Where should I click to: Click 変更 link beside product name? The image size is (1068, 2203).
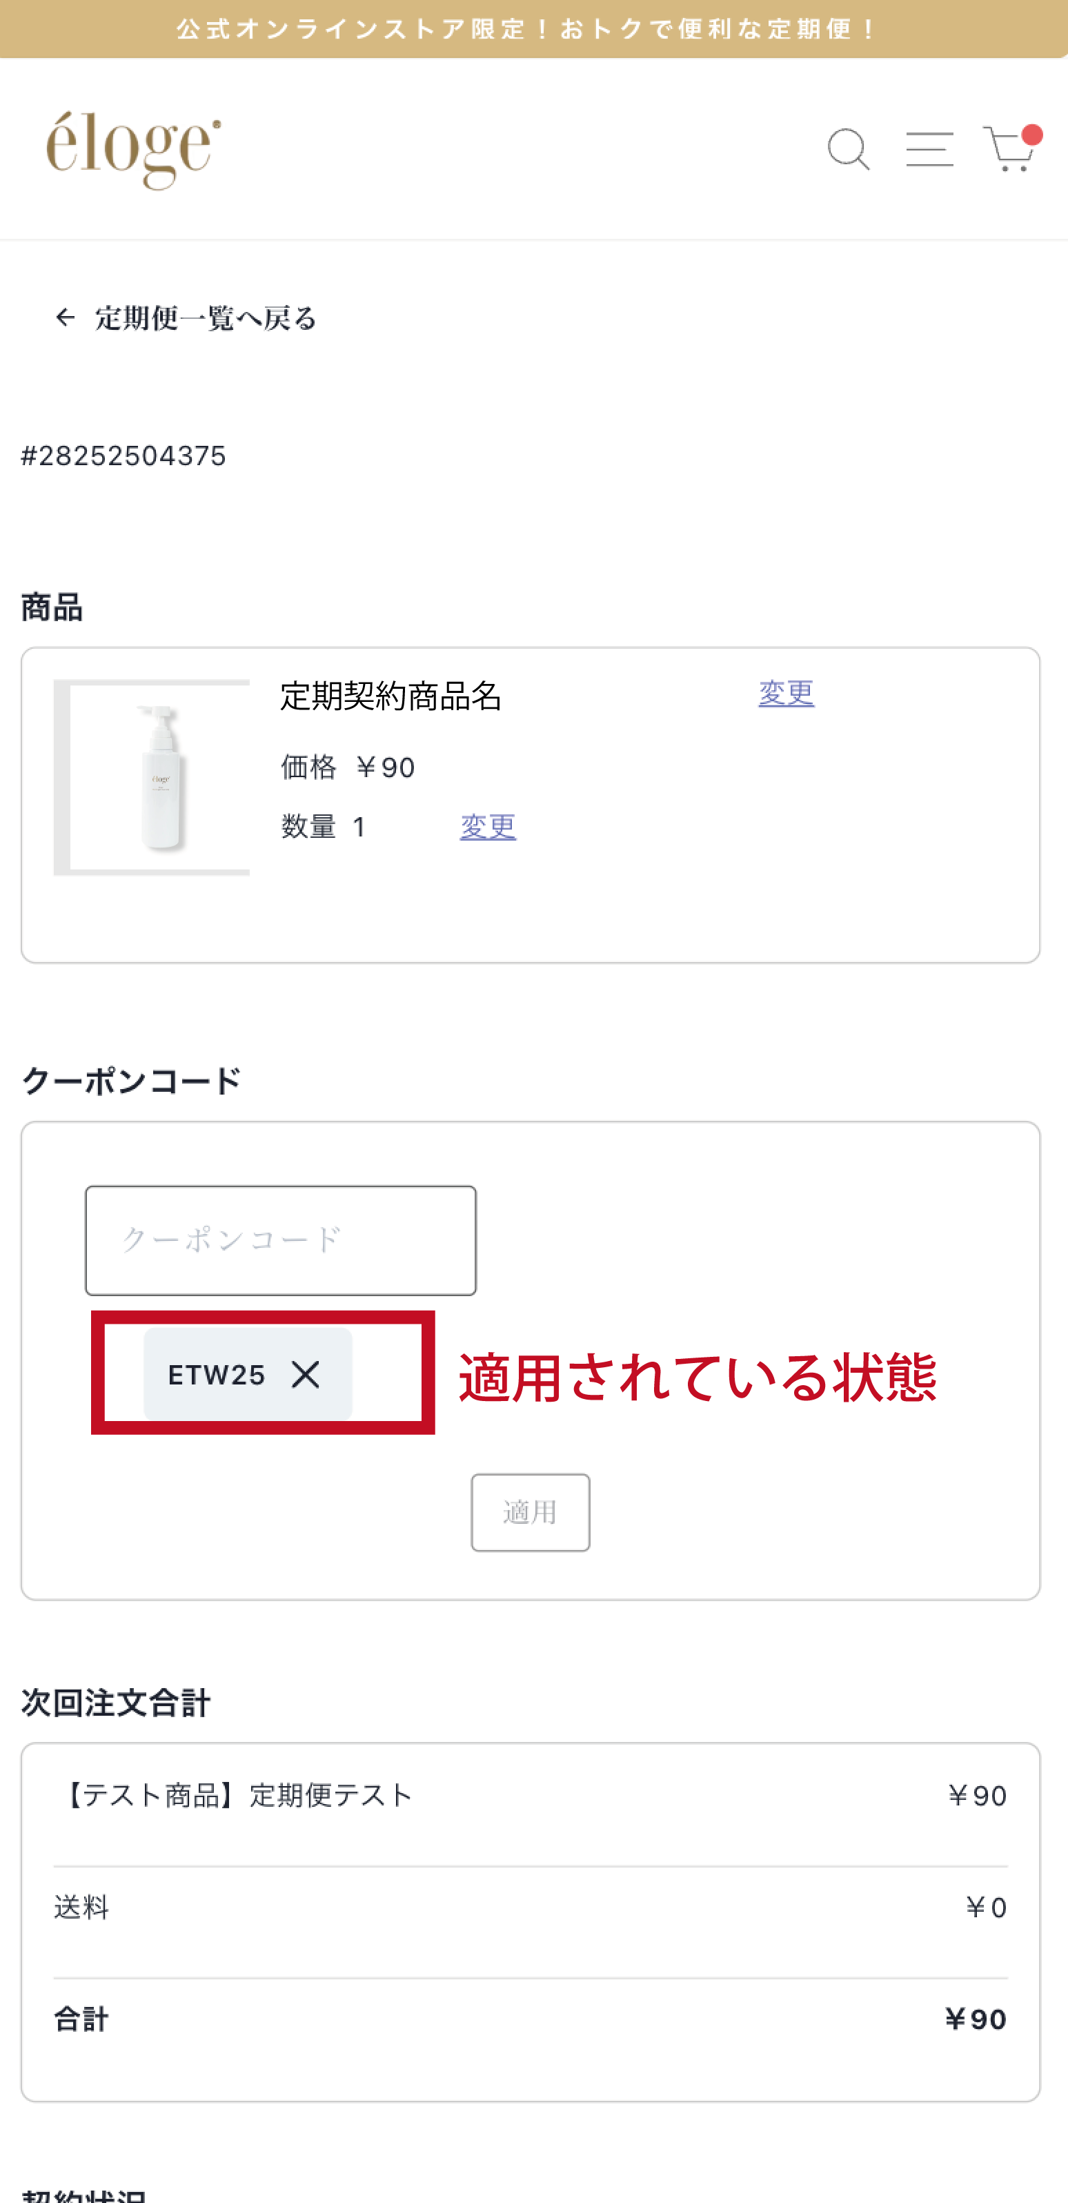pos(786,693)
